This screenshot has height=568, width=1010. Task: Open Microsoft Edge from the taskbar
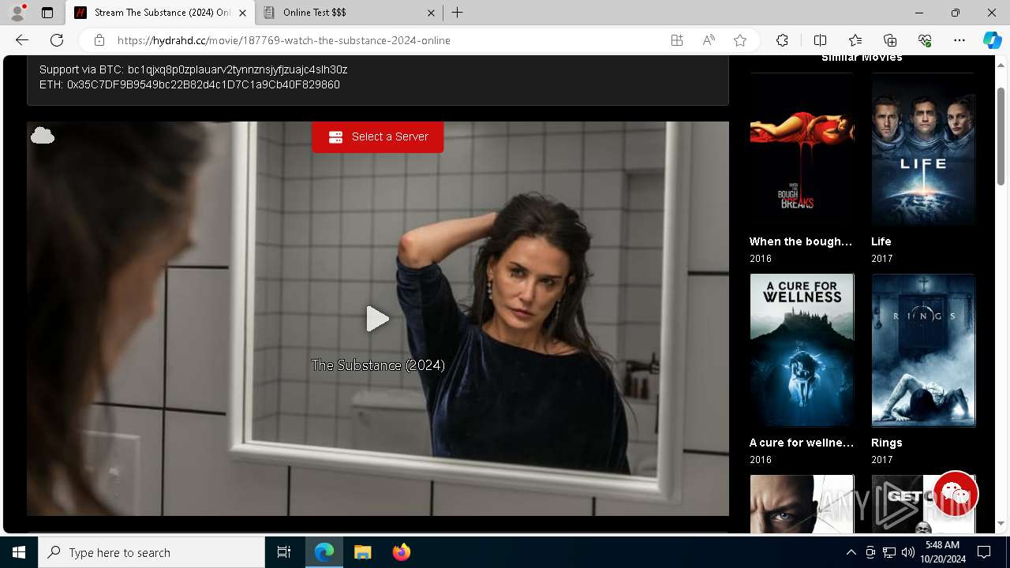pos(324,552)
